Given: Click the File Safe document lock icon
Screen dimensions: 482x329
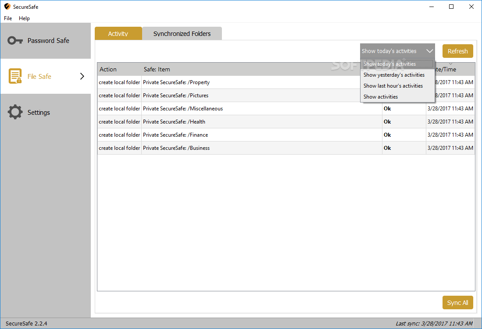Looking at the screenshot, I should 15,76.
